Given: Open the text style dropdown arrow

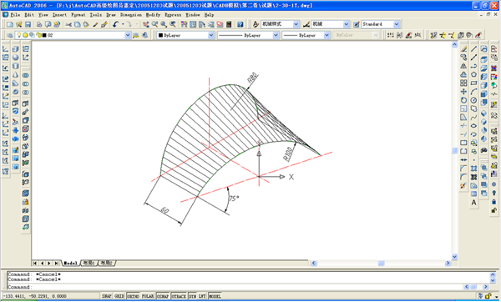Looking at the screenshot, I should (296, 24).
